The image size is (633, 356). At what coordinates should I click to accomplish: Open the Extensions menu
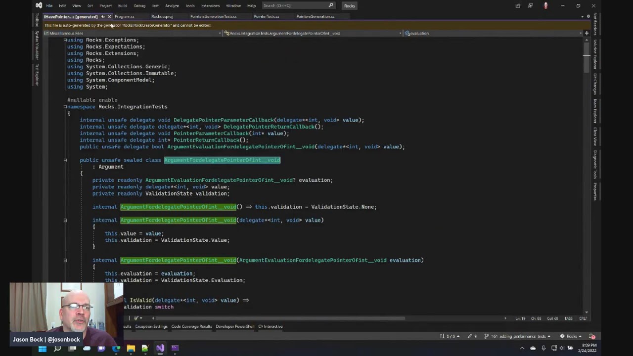click(211, 6)
